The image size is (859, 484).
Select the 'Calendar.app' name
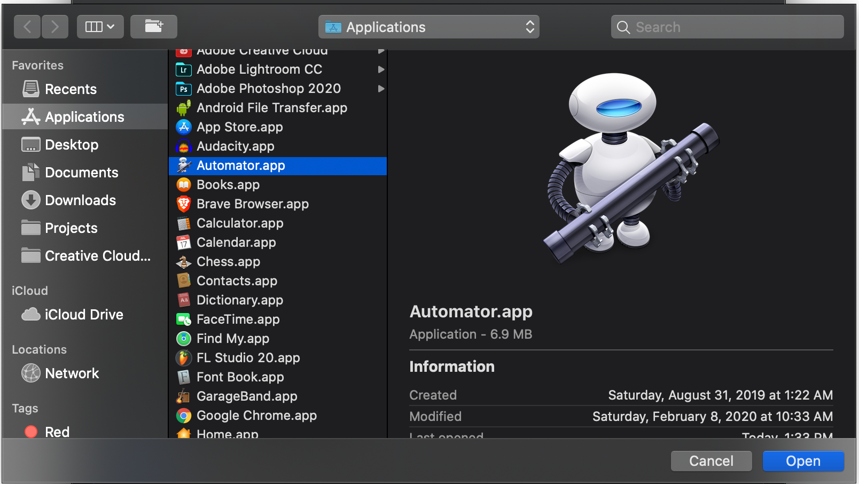pyautogui.click(x=236, y=243)
